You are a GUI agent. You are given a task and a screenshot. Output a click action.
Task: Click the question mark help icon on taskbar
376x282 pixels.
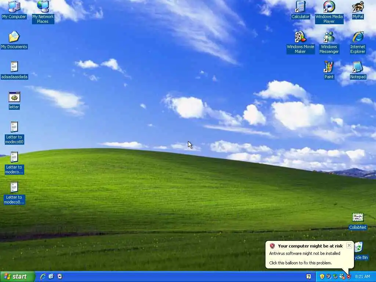(308, 276)
